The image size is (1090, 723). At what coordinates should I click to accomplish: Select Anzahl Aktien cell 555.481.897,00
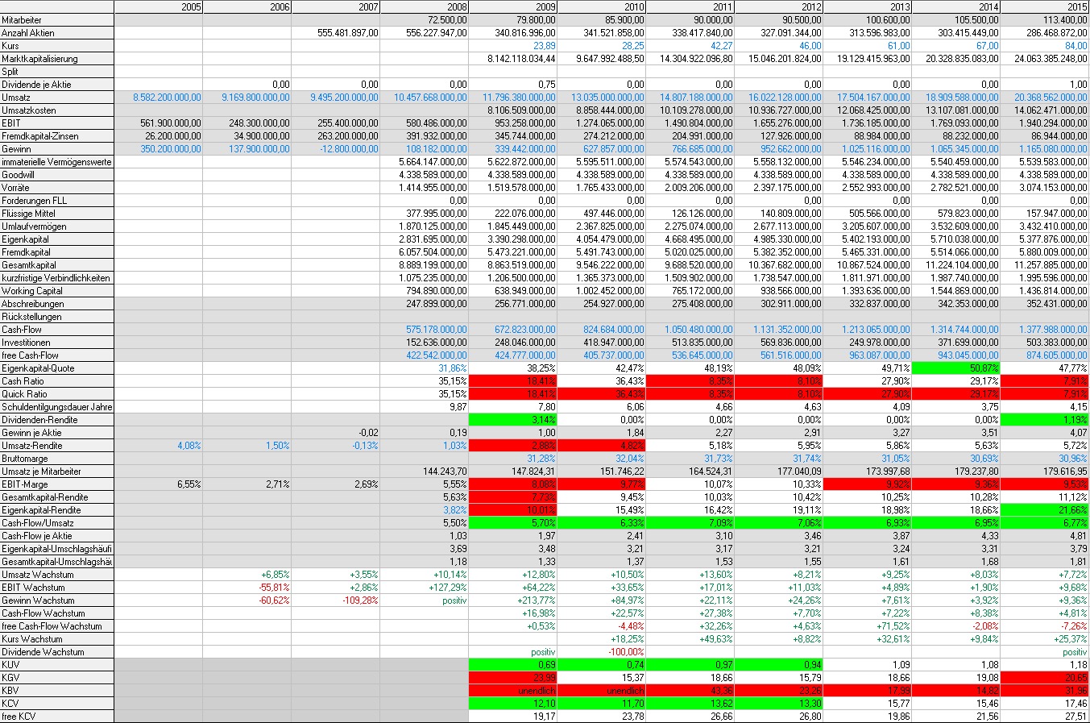tap(336, 32)
